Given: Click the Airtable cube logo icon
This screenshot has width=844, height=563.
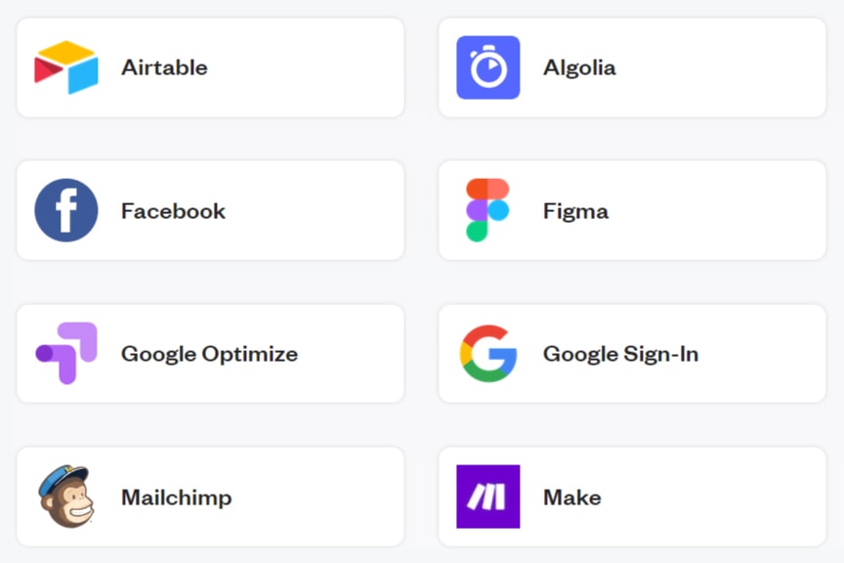Looking at the screenshot, I should click(x=66, y=67).
